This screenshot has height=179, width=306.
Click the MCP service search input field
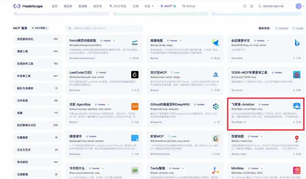[105, 28]
